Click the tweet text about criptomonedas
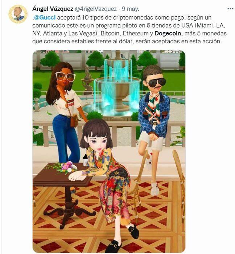235x254 pixels. (129, 29)
